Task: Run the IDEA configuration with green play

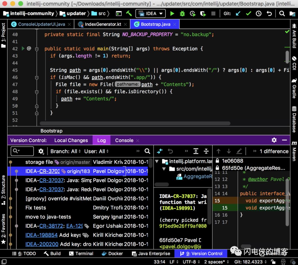Action: coord(172,13)
